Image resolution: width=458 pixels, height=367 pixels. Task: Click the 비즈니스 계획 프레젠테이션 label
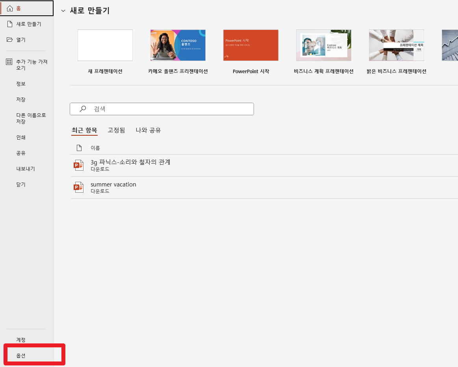[x=324, y=71]
